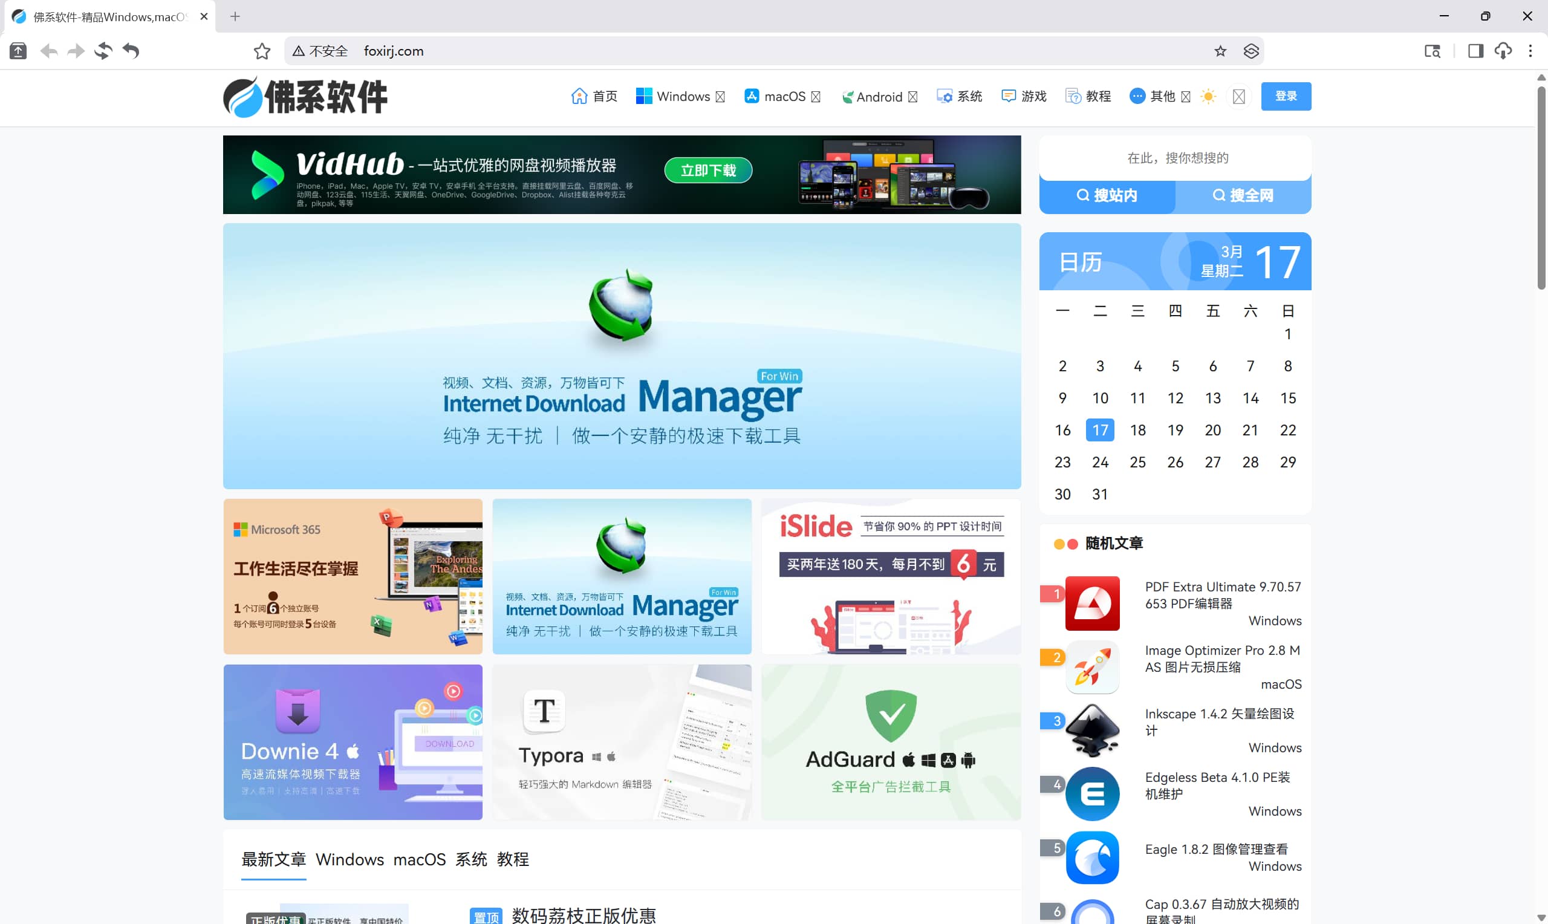Image resolution: width=1548 pixels, height=924 pixels.
Task: Click the scrollbar up arrow
Action: [x=1542, y=77]
